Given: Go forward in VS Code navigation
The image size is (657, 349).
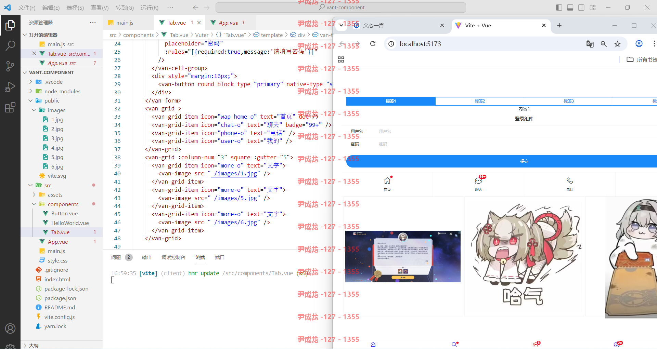Looking at the screenshot, I should point(207,8).
